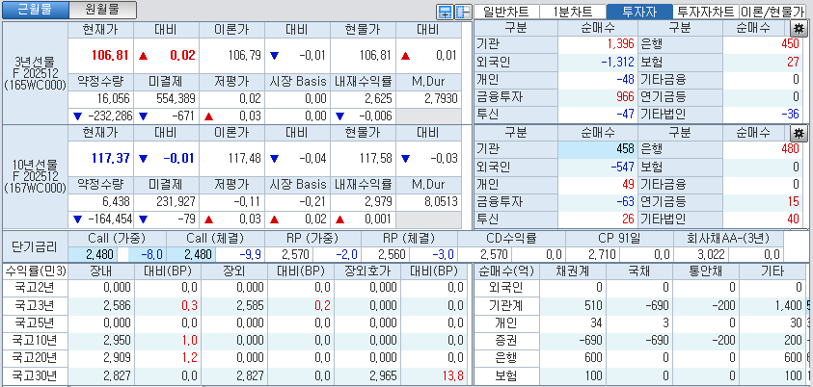Click the horizontal split layout icon
This screenshot has height=387, width=813.
445,12
